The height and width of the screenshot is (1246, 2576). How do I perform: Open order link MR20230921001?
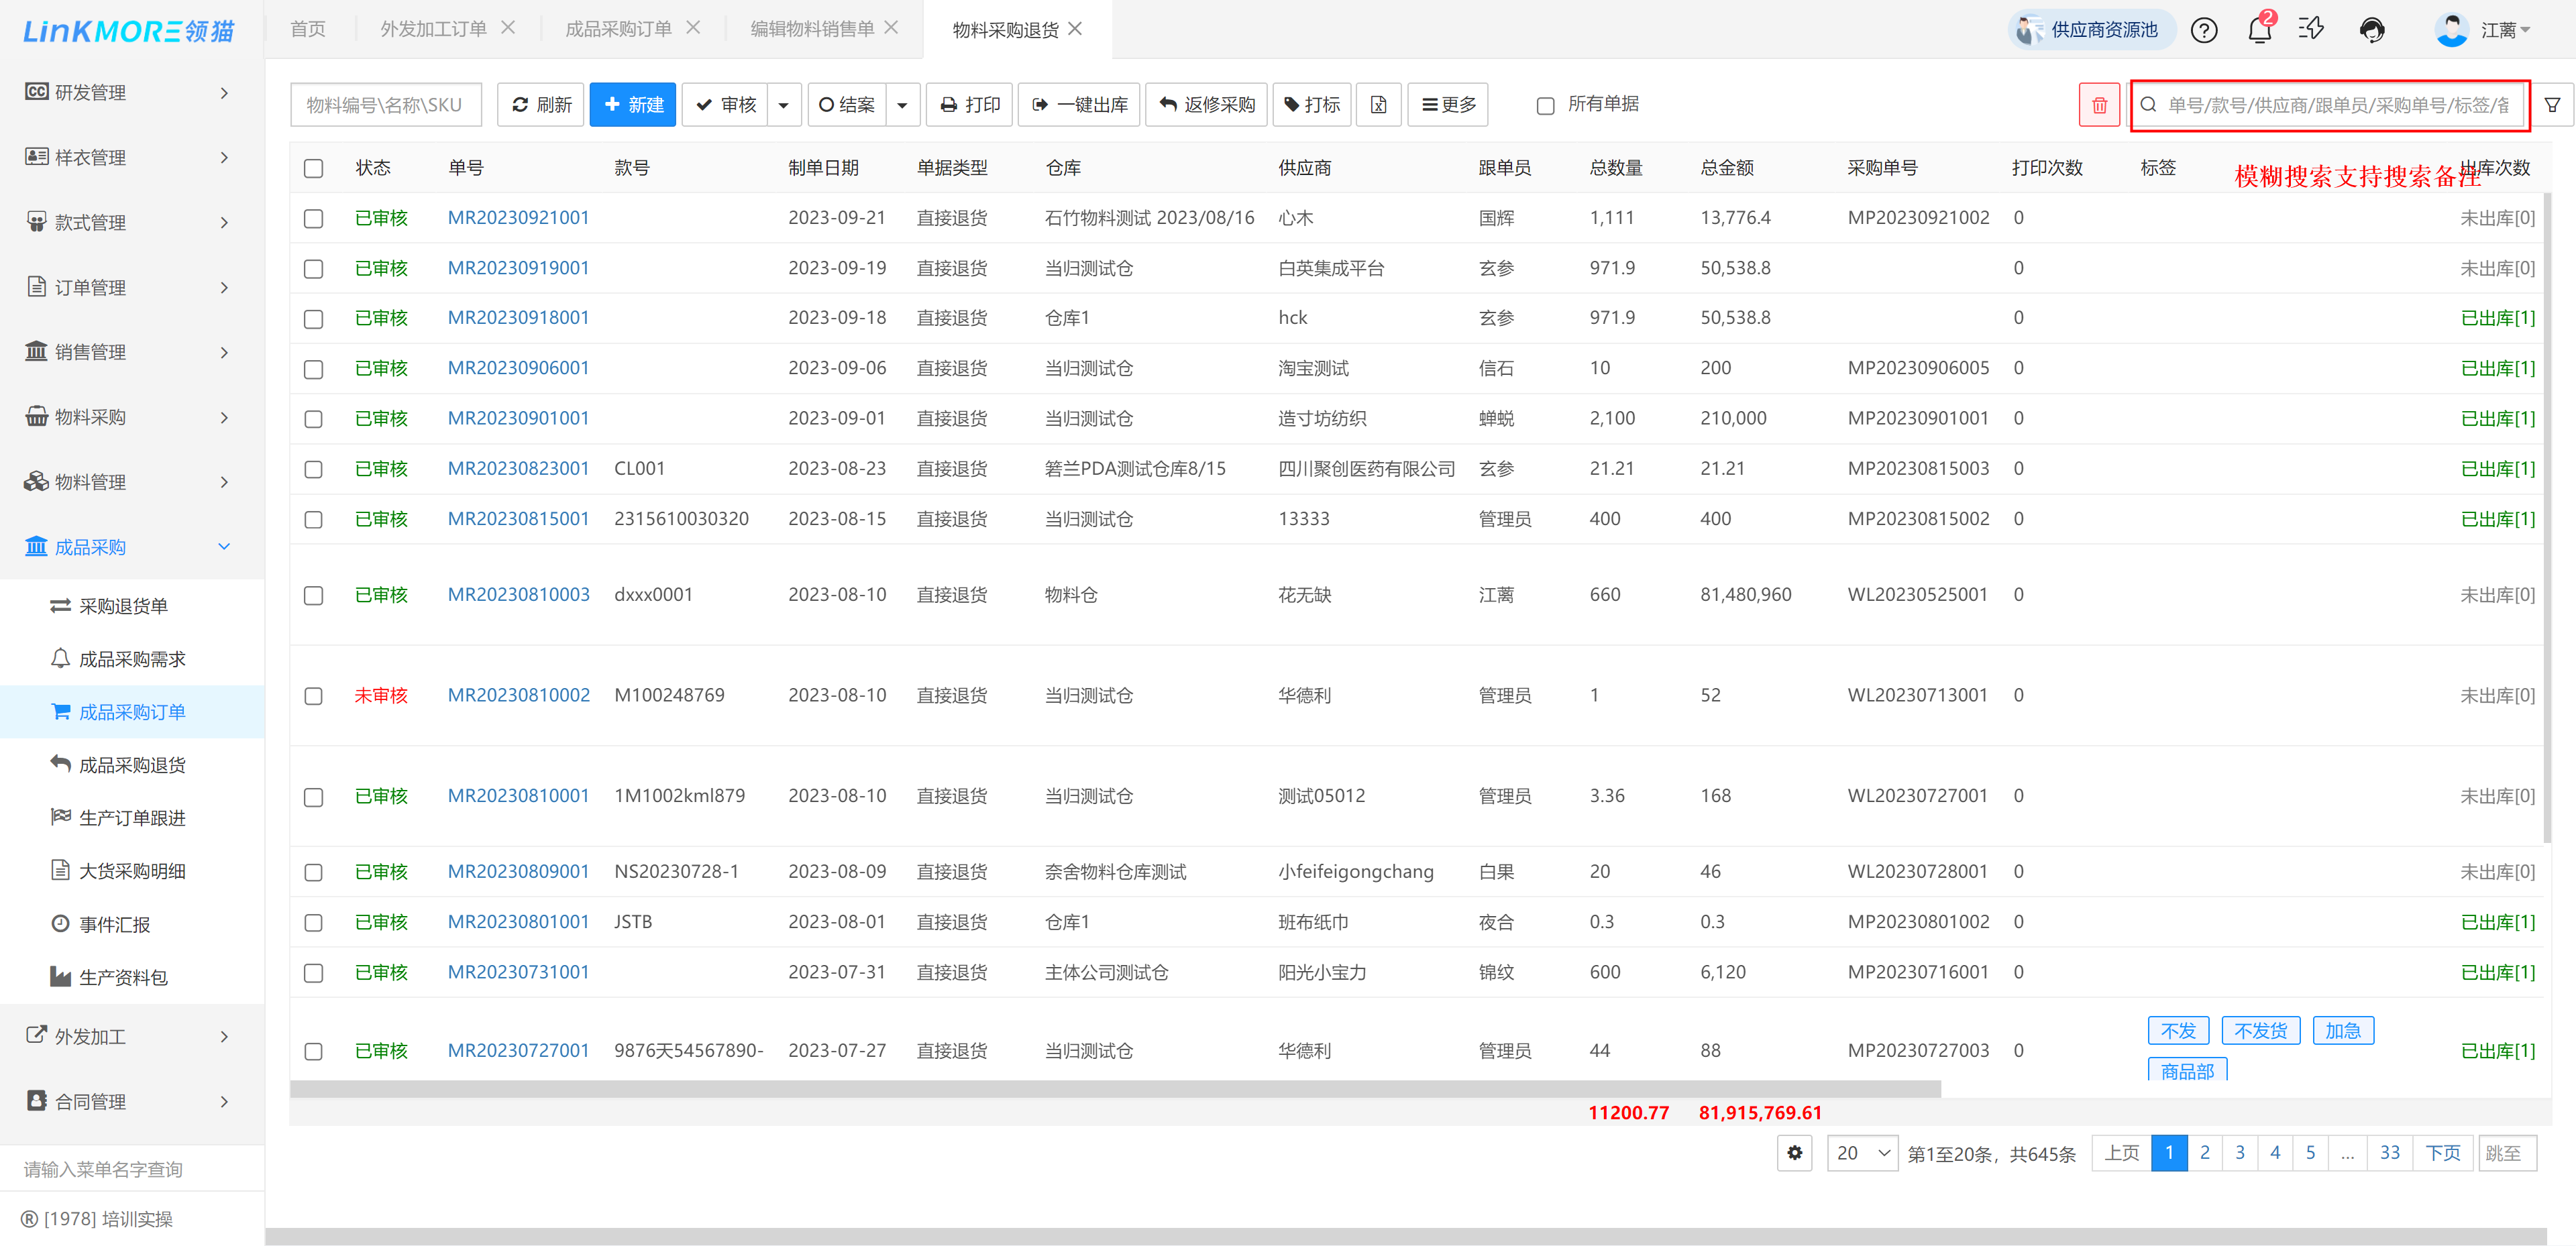point(518,218)
